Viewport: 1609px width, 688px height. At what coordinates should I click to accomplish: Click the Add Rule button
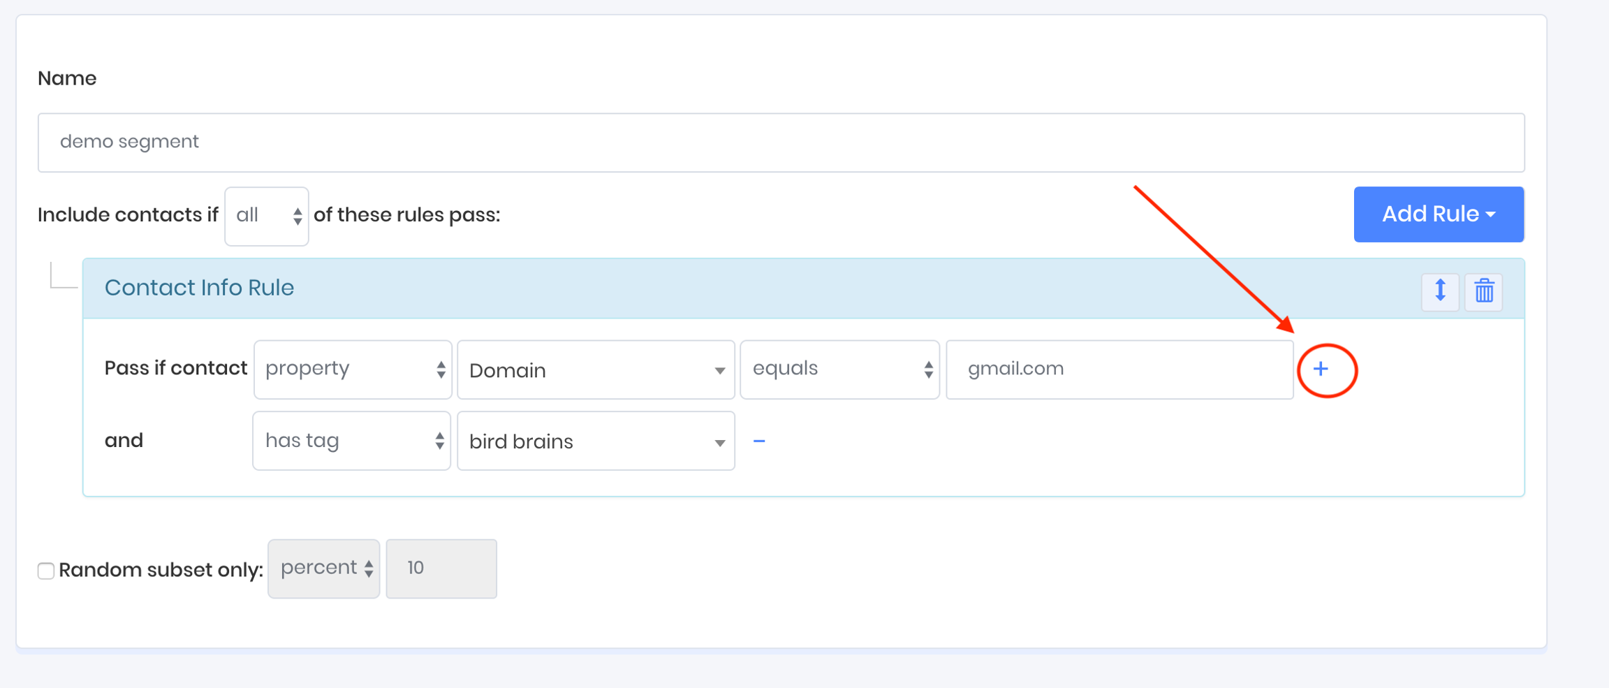(1438, 214)
